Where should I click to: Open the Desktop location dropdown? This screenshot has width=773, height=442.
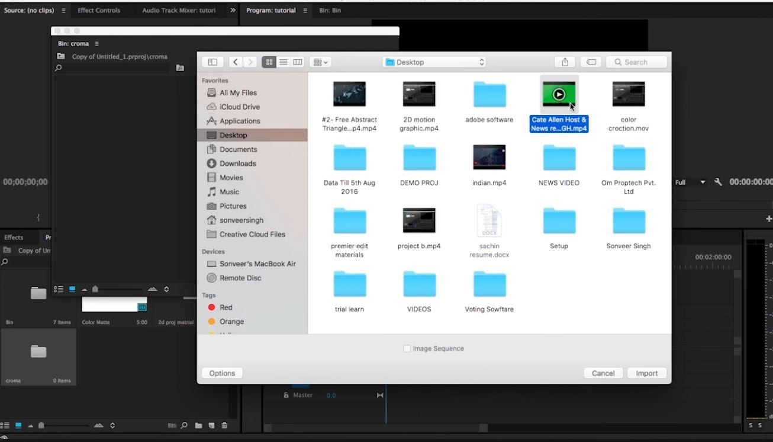[434, 62]
